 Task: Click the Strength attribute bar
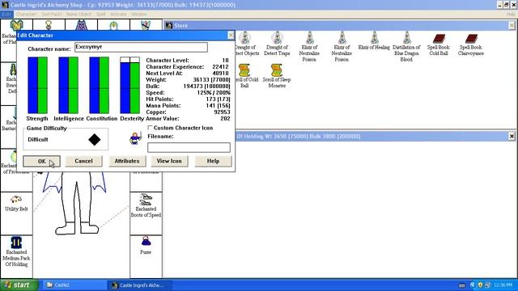pyautogui.click(x=37, y=85)
